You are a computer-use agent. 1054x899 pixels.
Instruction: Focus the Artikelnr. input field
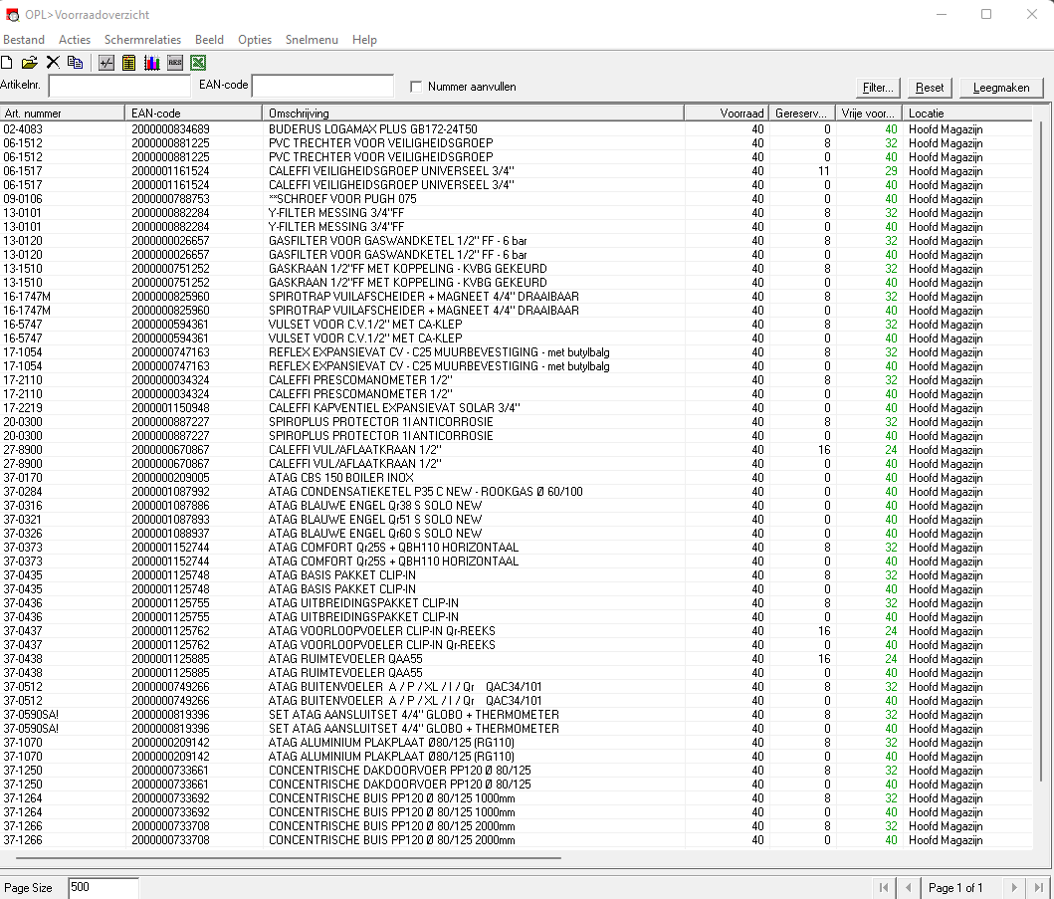point(119,87)
